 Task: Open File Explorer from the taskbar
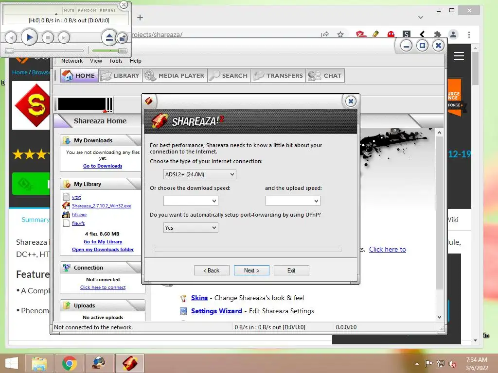(39, 363)
